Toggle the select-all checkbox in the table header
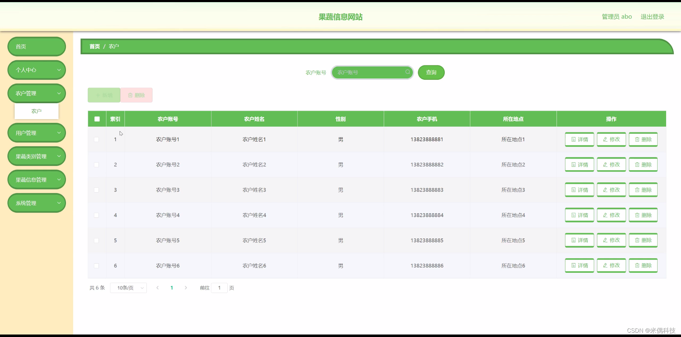 pyautogui.click(x=96, y=119)
